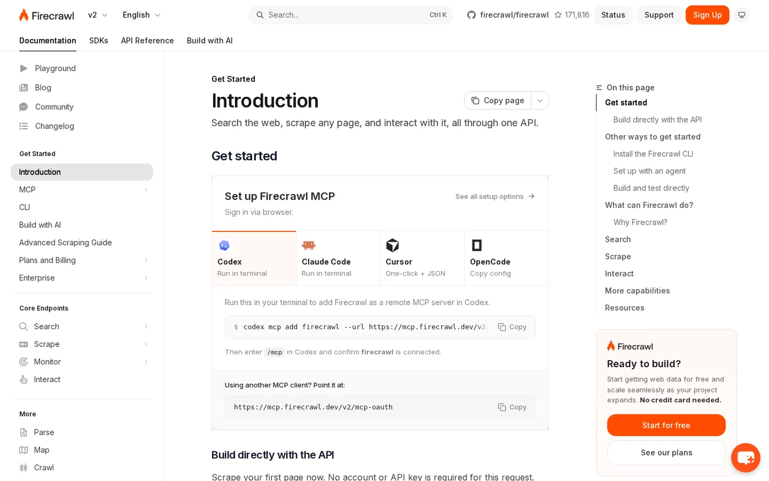
Task: Open firecrawl/firecrawl repository link
Action: [514, 15]
